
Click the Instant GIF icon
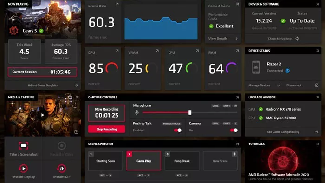point(62,169)
